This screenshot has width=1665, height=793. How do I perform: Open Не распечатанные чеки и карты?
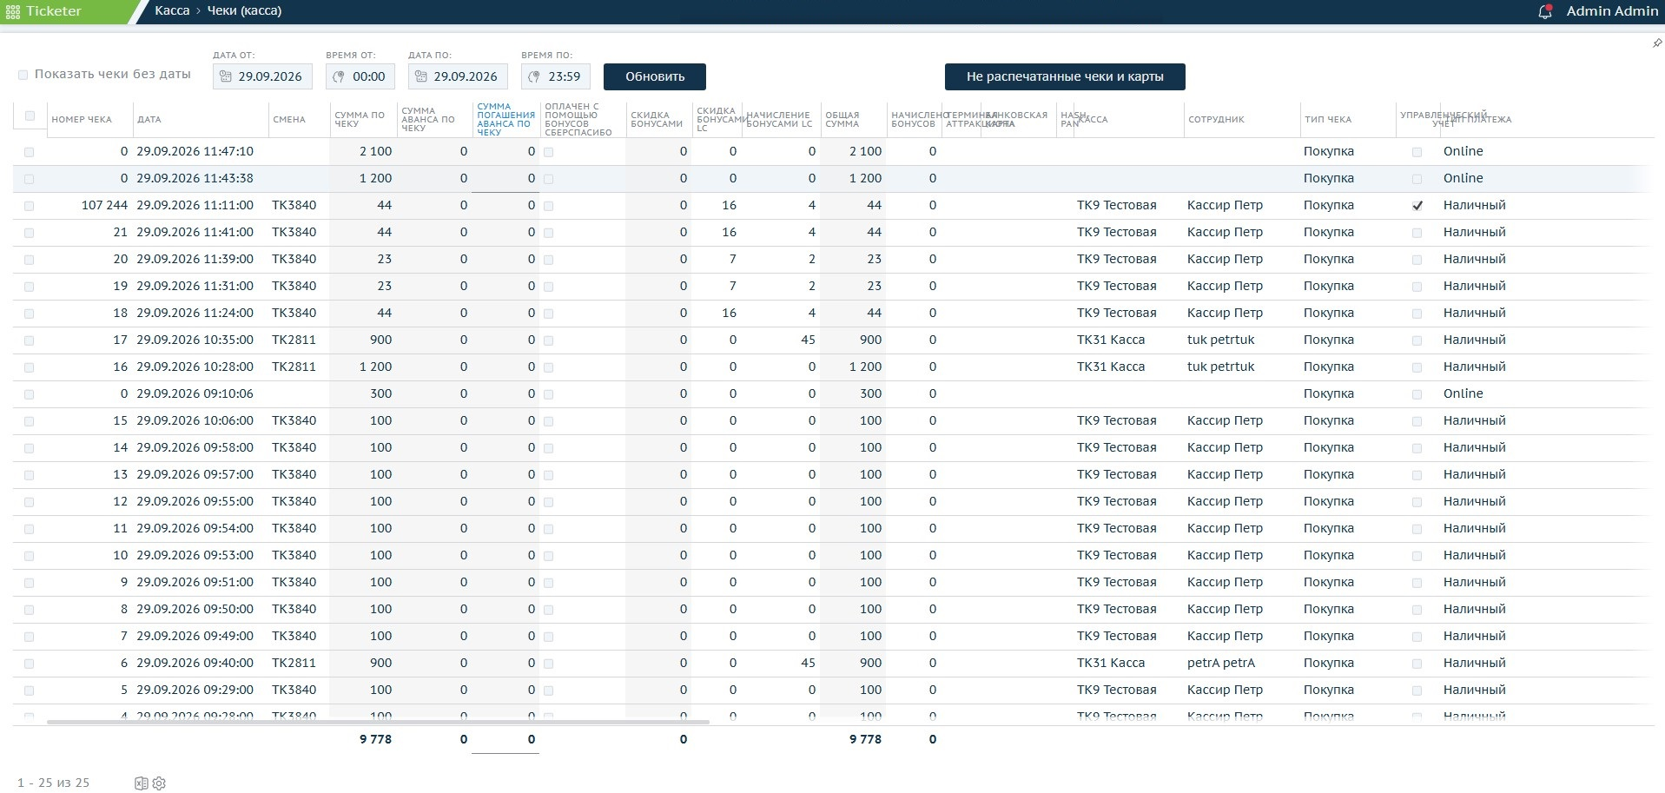tap(1065, 76)
